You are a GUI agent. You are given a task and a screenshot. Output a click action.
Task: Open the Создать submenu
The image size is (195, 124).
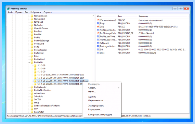coord(92,88)
